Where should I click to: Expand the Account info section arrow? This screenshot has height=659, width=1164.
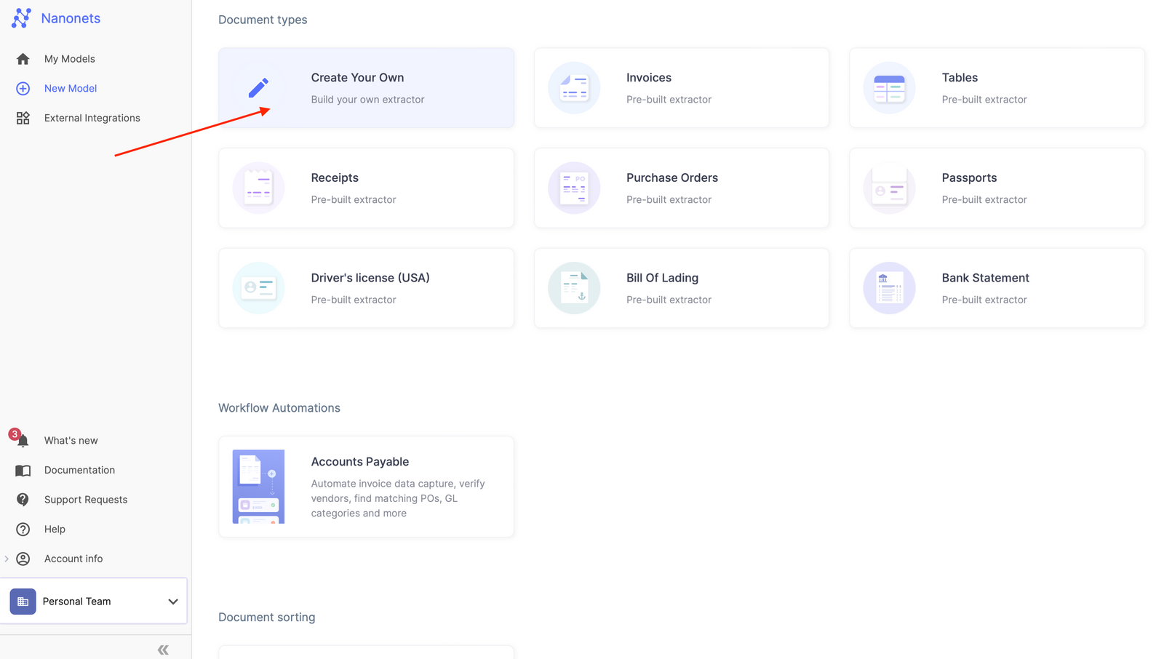6,559
